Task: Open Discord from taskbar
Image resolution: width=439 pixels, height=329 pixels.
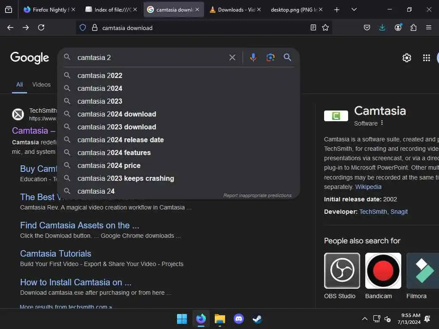Action: pyautogui.click(x=238, y=319)
